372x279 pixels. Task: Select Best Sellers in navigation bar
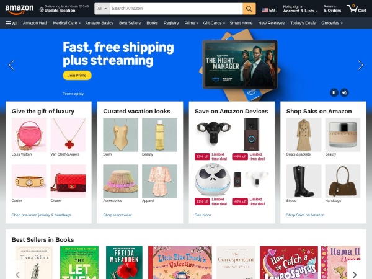tap(130, 23)
